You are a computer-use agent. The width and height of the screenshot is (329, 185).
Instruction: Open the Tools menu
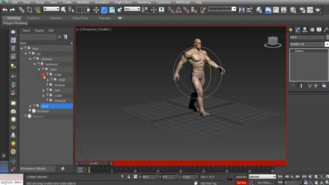(27, 2)
